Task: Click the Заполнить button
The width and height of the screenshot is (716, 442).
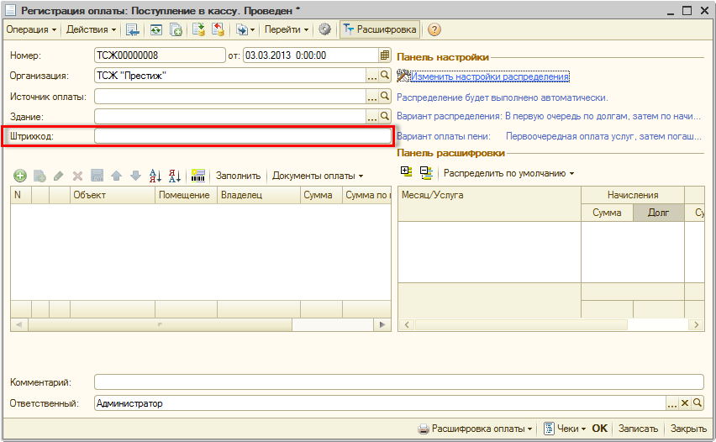Action: tap(239, 176)
